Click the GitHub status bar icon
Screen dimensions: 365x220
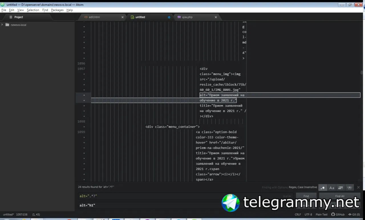[338, 214]
